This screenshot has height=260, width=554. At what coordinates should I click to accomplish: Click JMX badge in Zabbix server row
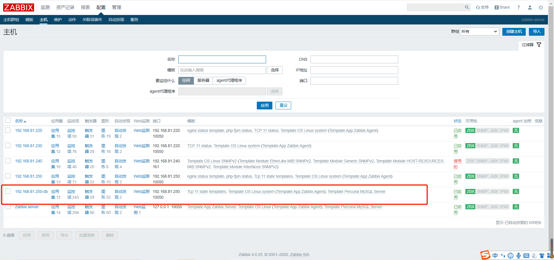(494, 207)
